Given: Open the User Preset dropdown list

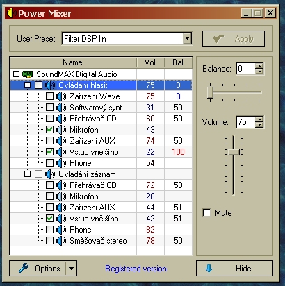Looking at the screenshot, I should pos(187,38).
